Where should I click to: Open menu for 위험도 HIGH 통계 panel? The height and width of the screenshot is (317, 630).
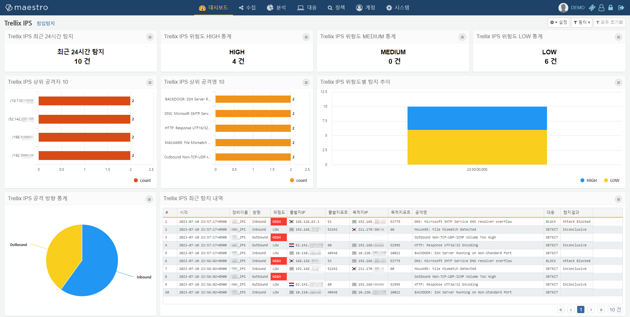(306, 37)
